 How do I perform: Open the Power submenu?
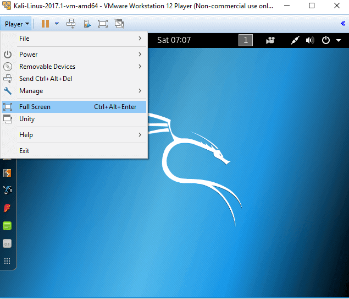tap(74, 55)
